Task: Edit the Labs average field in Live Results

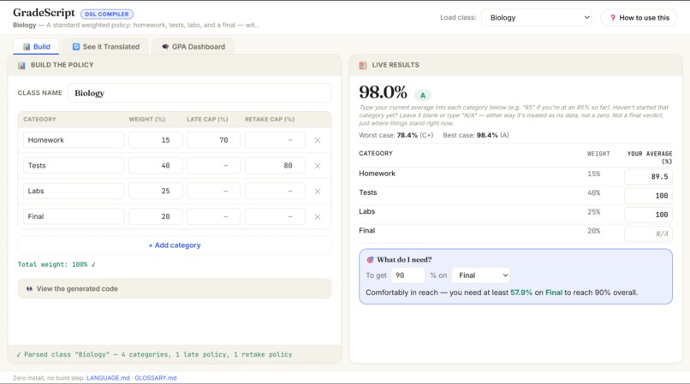Action: pyautogui.click(x=648, y=214)
